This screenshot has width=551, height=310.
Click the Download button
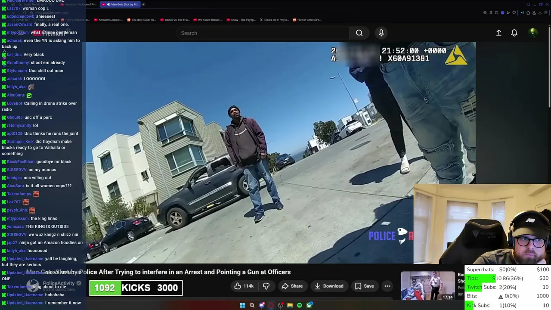coord(329,286)
